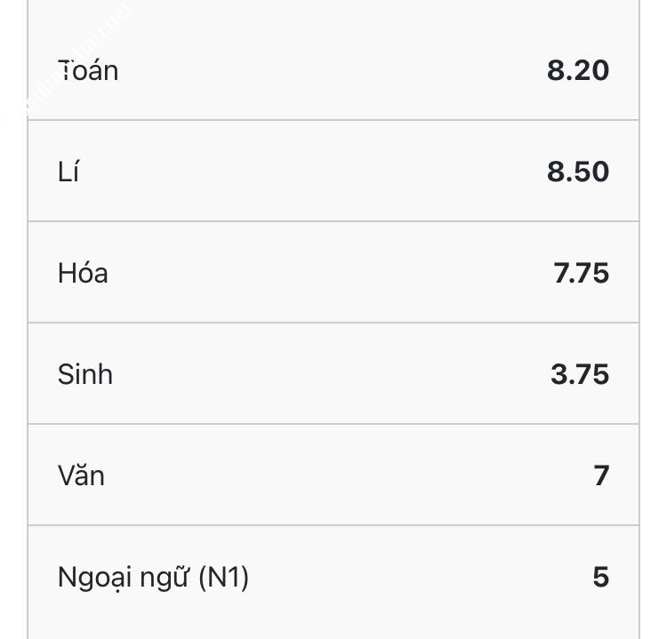This screenshot has width=667, height=639.
Task: Select the Toán subject label
Action: (x=88, y=70)
